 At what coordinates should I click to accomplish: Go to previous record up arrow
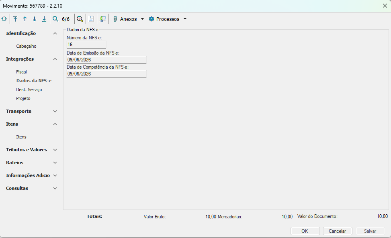tap(25, 19)
